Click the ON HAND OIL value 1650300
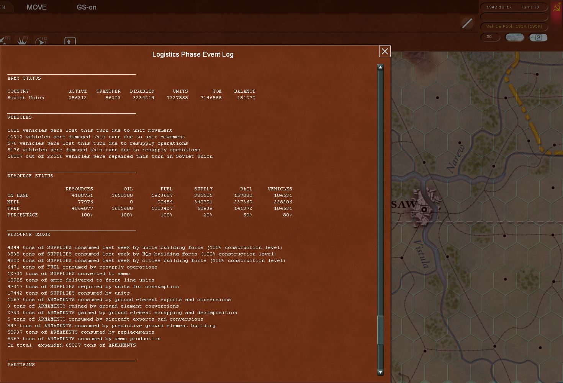Screen dimensions: 563x383 [x=122, y=195]
